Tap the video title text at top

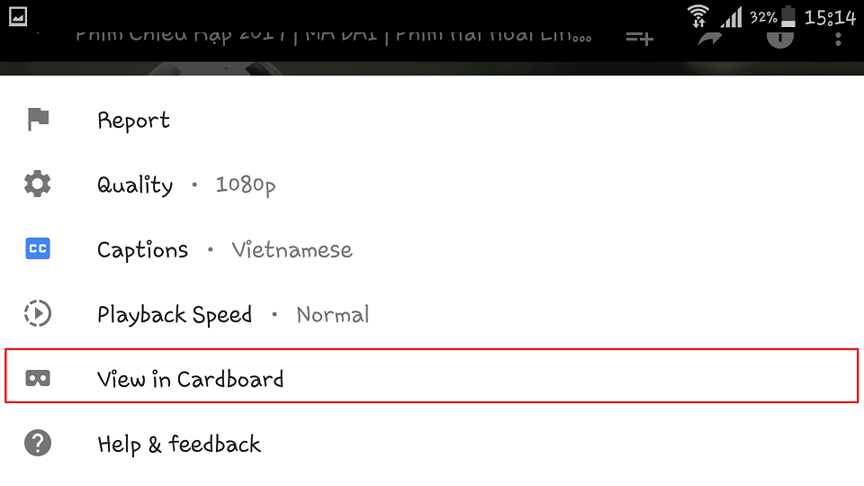[333, 37]
